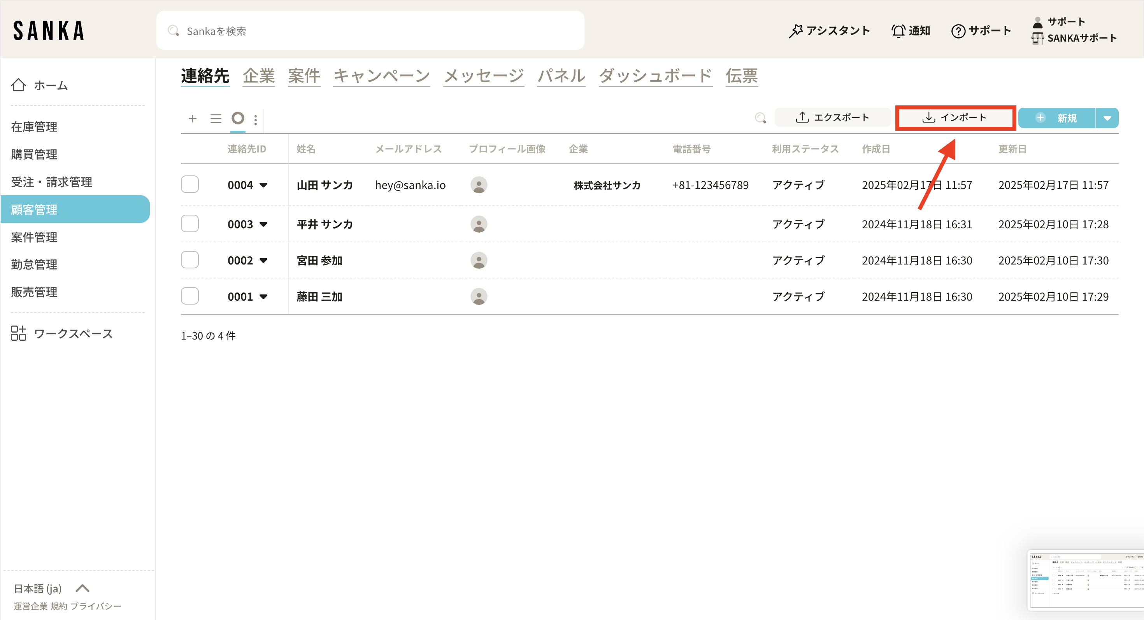Select the checkbox for 平井 サンカ row

[x=189, y=224]
